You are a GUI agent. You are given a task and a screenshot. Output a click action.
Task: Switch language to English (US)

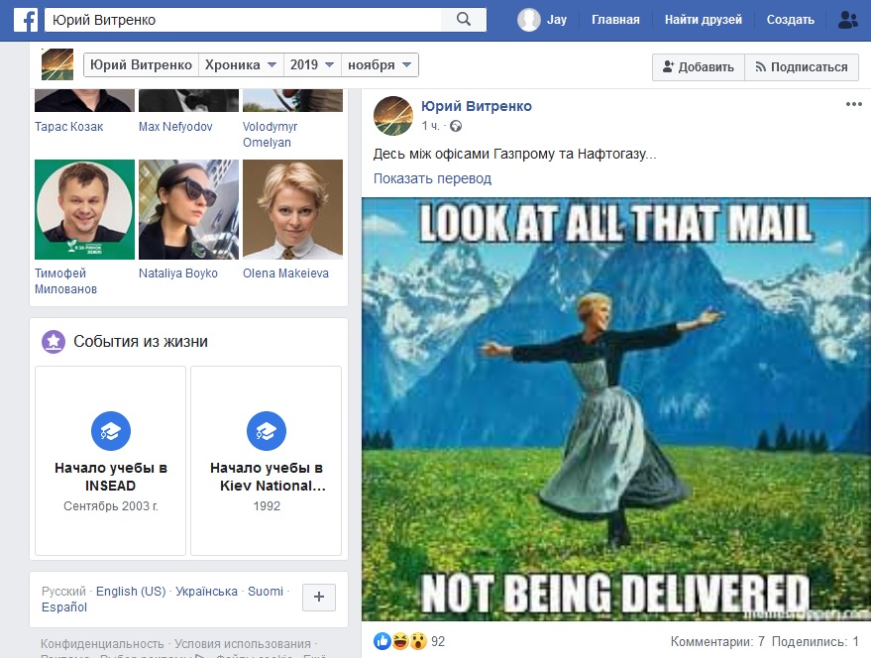pyautogui.click(x=131, y=592)
